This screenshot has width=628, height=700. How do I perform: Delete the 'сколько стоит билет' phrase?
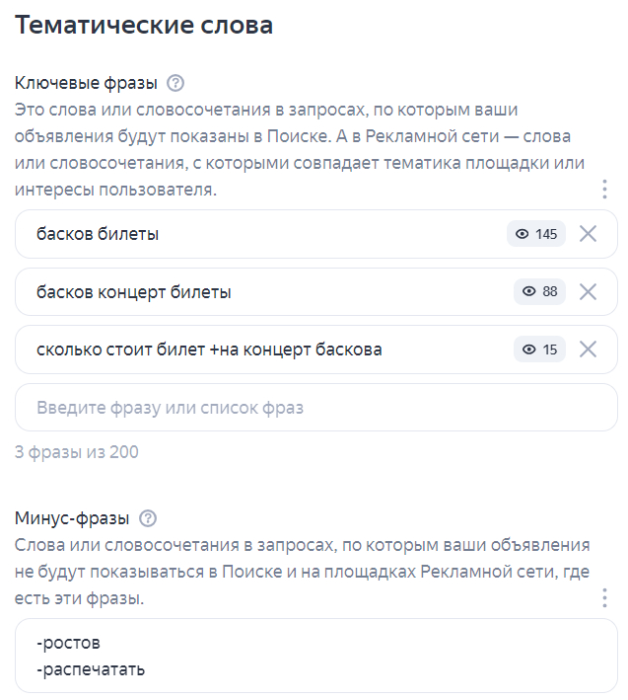point(588,349)
